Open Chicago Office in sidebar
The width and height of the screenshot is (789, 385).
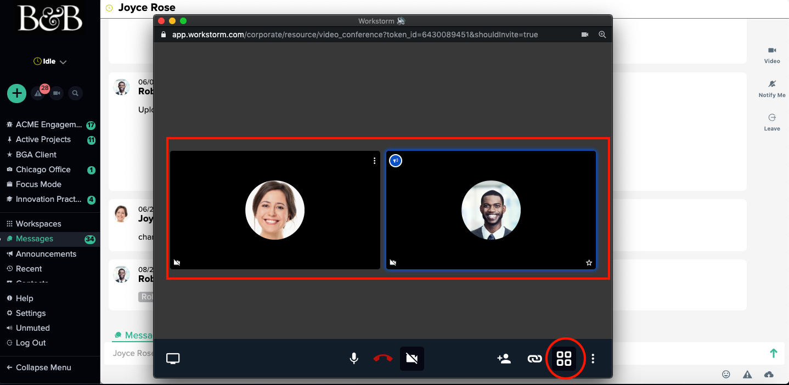click(x=43, y=169)
